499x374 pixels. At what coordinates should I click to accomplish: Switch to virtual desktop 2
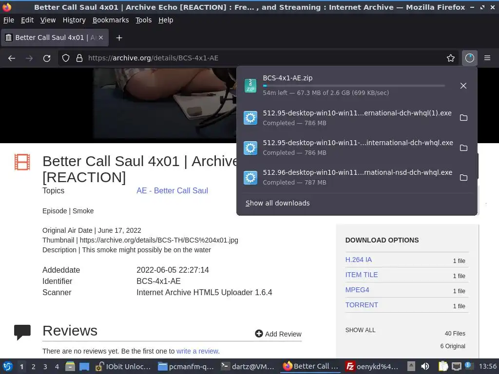click(x=34, y=367)
